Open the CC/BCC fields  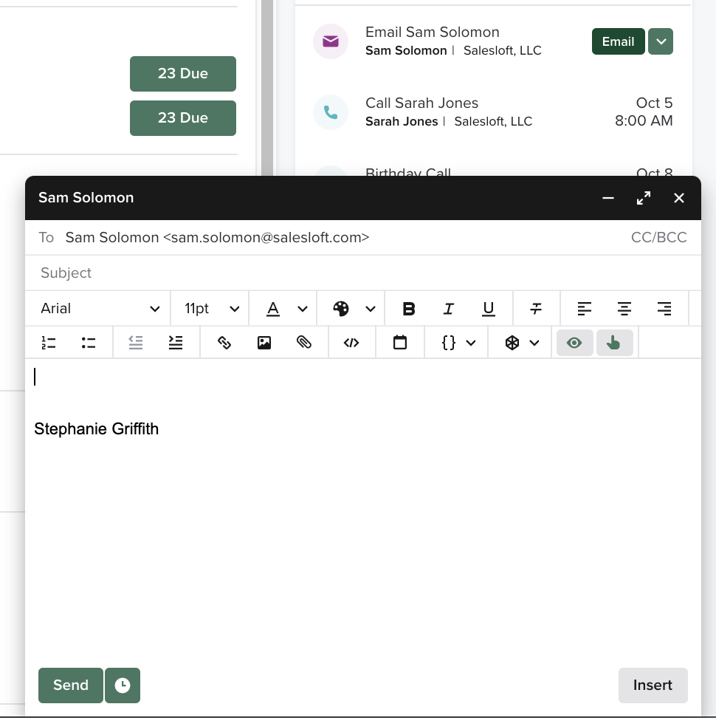click(x=658, y=237)
